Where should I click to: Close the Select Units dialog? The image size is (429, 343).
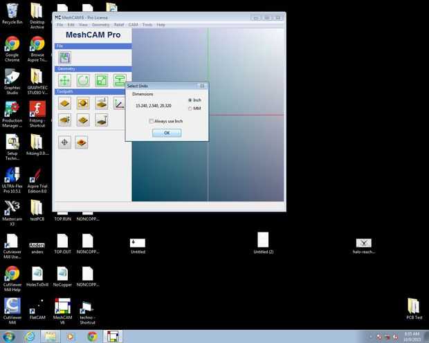pos(202,86)
